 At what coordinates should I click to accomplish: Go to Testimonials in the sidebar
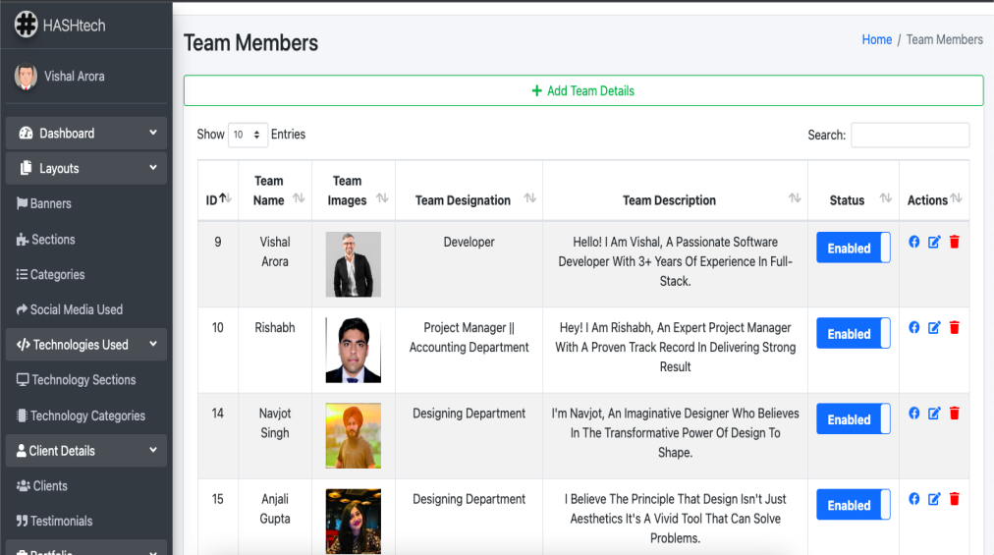(x=61, y=522)
